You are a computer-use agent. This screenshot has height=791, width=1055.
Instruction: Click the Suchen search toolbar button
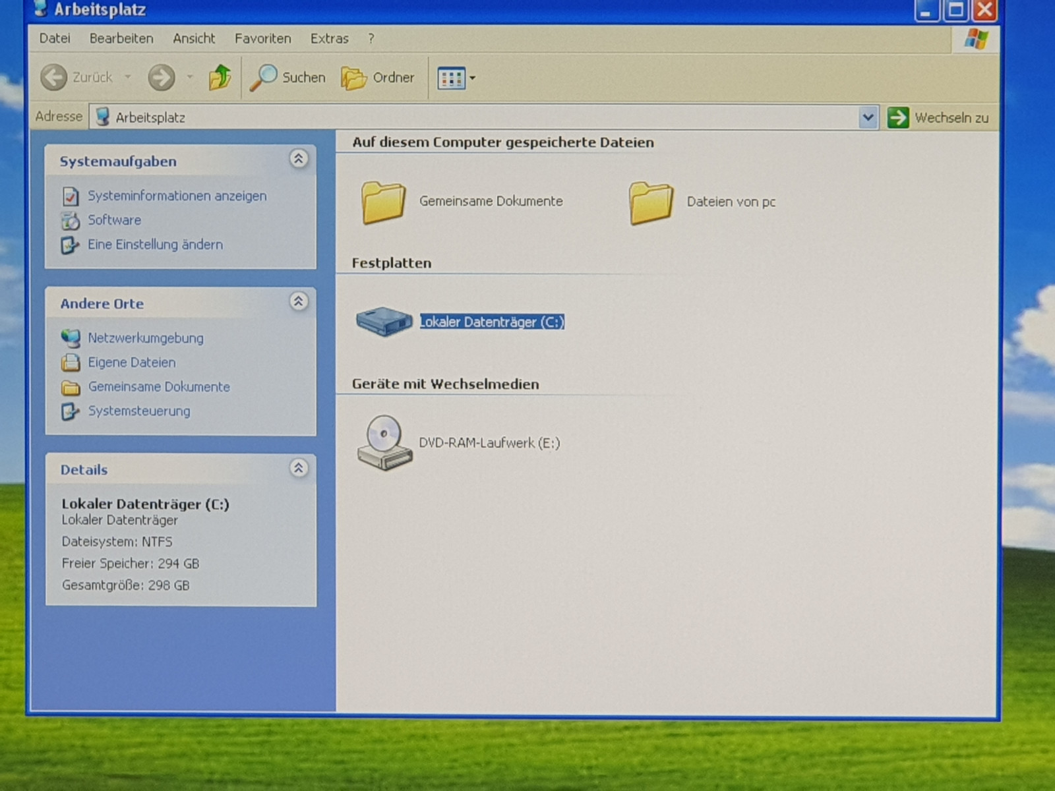[x=288, y=78]
